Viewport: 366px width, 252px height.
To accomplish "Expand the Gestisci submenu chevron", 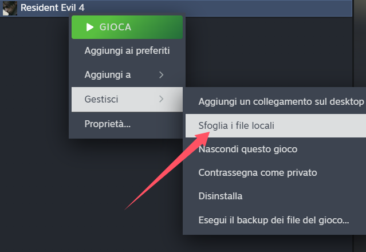I will (x=161, y=99).
